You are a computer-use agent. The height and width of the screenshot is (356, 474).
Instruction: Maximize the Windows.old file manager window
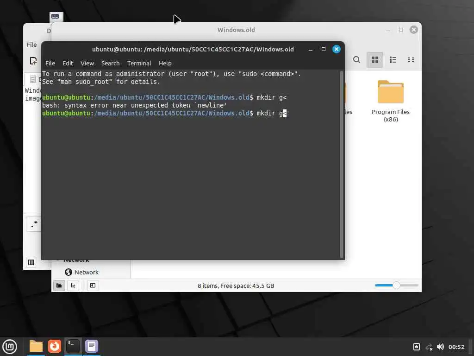(x=401, y=30)
